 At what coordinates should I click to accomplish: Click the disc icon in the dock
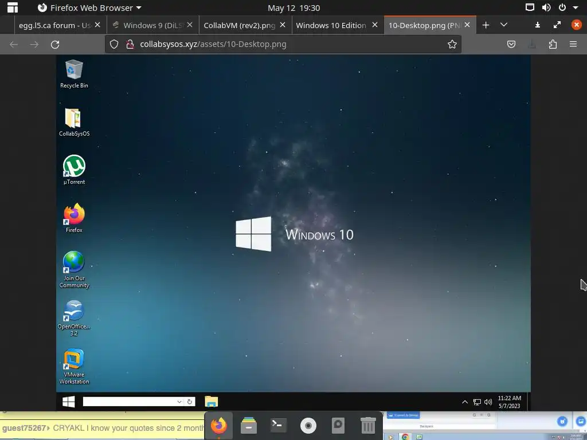pos(308,426)
